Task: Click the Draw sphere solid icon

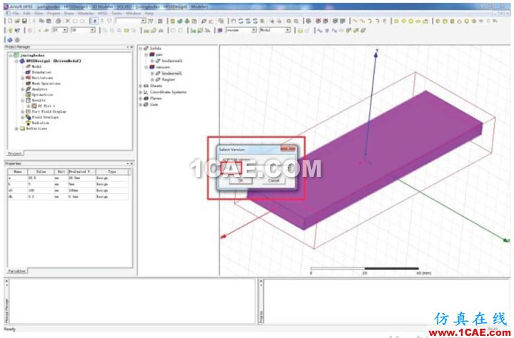Action: click(x=466, y=21)
